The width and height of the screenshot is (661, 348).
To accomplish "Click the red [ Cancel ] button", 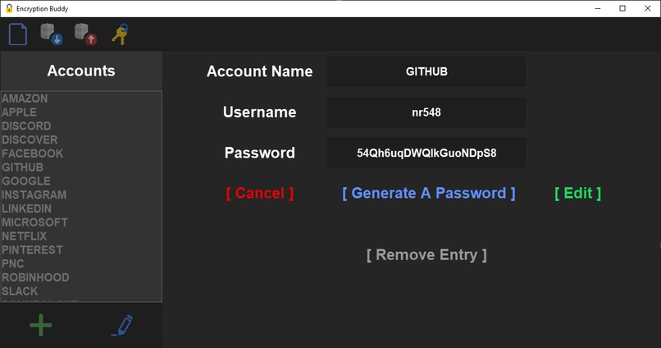I will click(x=260, y=193).
